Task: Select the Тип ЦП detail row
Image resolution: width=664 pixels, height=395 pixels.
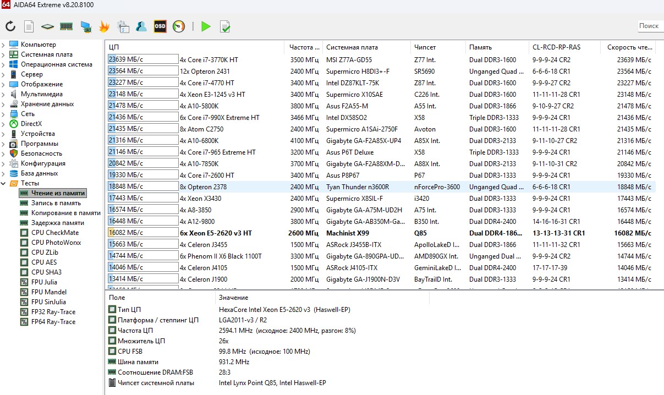Action: coord(267,309)
